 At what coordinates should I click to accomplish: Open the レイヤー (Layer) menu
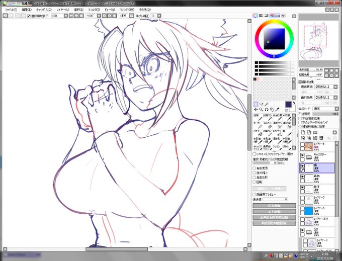tap(62, 10)
